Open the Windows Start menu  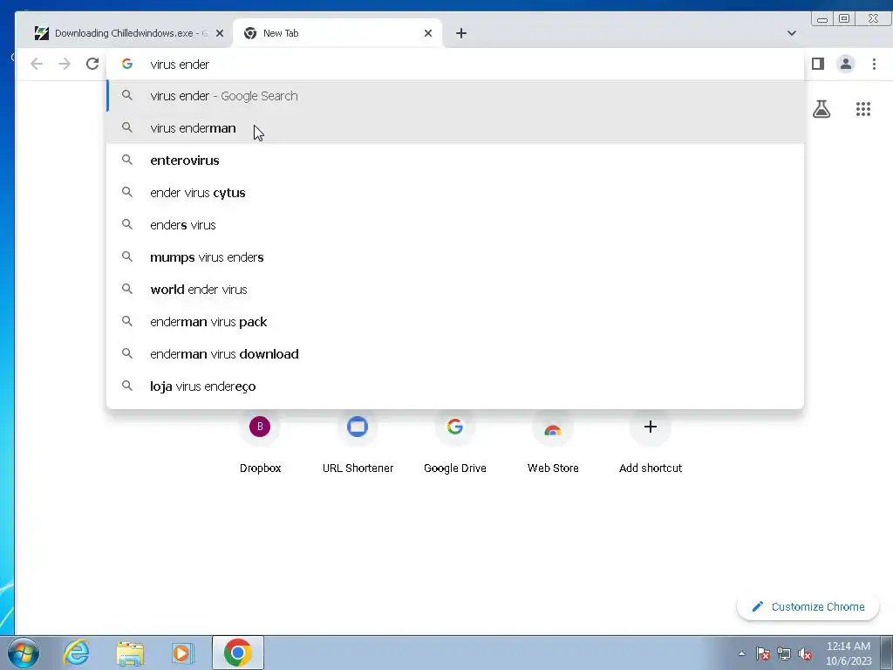(24, 653)
